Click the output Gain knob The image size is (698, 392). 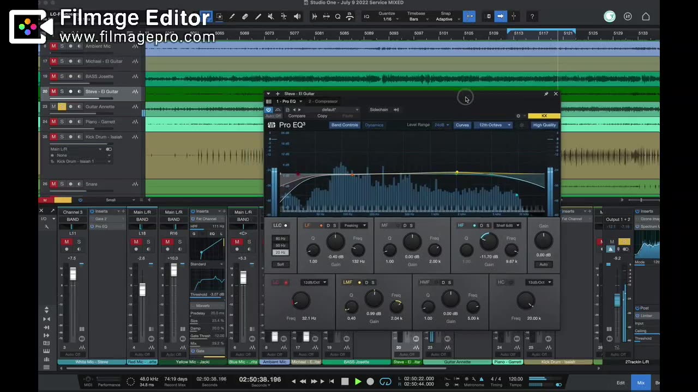pos(543,241)
